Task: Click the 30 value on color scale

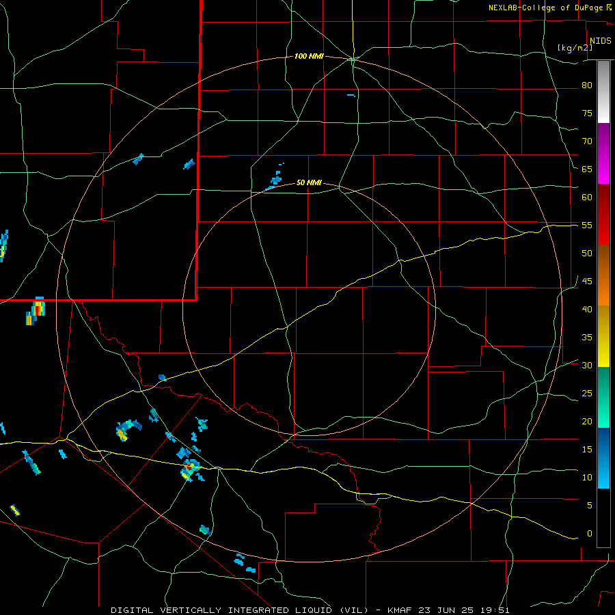Action: [x=587, y=366]
